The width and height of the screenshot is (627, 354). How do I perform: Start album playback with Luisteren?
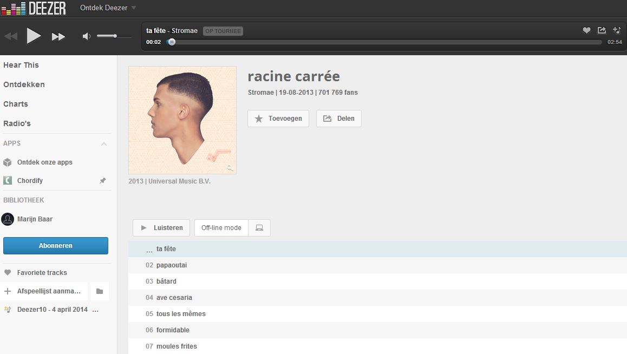point(162,228)
